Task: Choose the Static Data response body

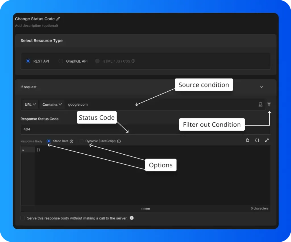Action: coord(49,141)
